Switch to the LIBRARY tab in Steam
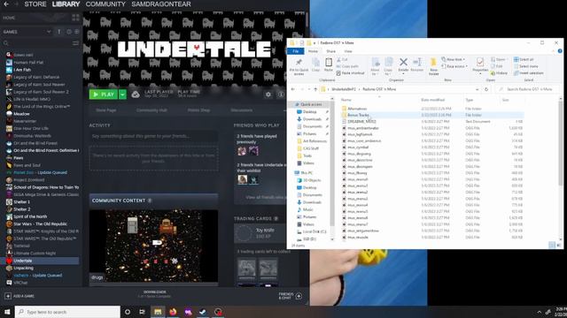This screenshot has height=318, width=567. click(x=66, y=4)
